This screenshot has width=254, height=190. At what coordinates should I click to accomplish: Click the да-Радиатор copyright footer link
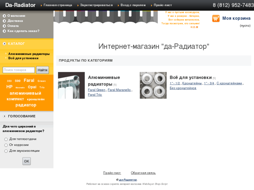128,180
